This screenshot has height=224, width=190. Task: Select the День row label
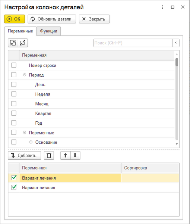point(40,85)
